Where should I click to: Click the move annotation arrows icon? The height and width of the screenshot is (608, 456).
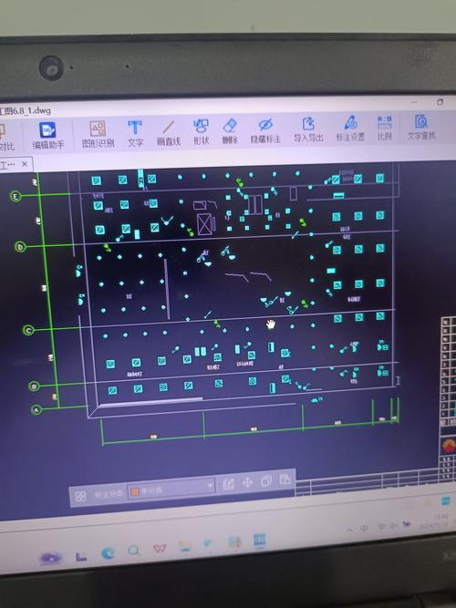pyautogui.click(x=247, y=482)
